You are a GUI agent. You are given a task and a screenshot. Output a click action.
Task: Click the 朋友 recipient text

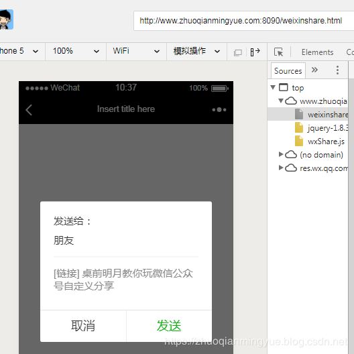point(64,241)
